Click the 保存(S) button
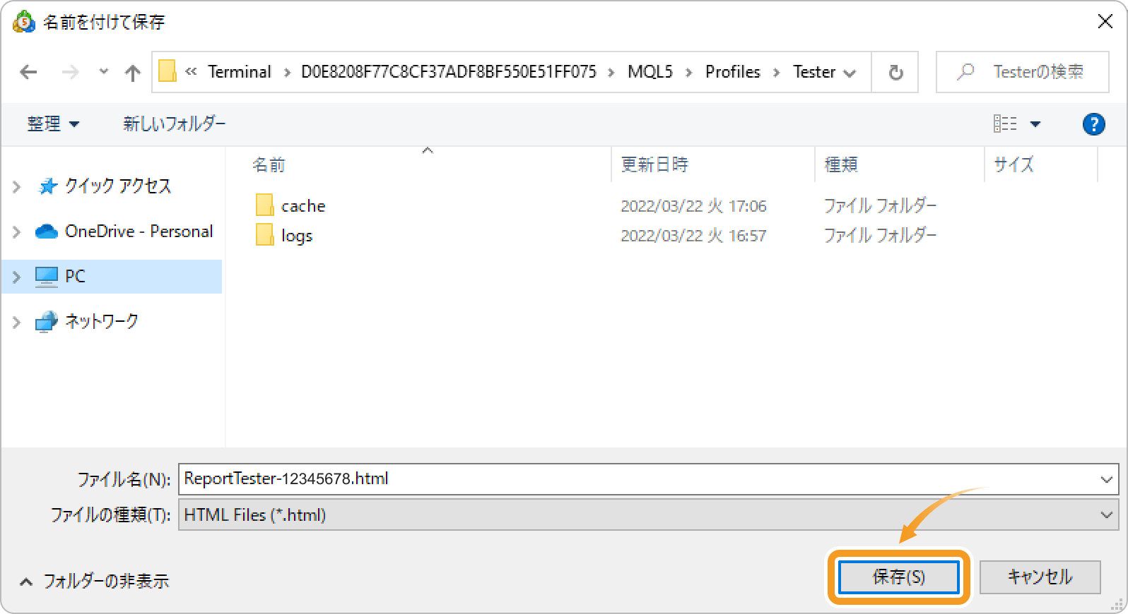The image size is (1128, 614). point(898,577)
